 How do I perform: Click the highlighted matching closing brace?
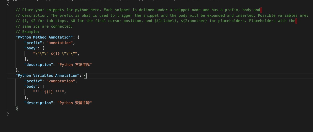[17, 108]
